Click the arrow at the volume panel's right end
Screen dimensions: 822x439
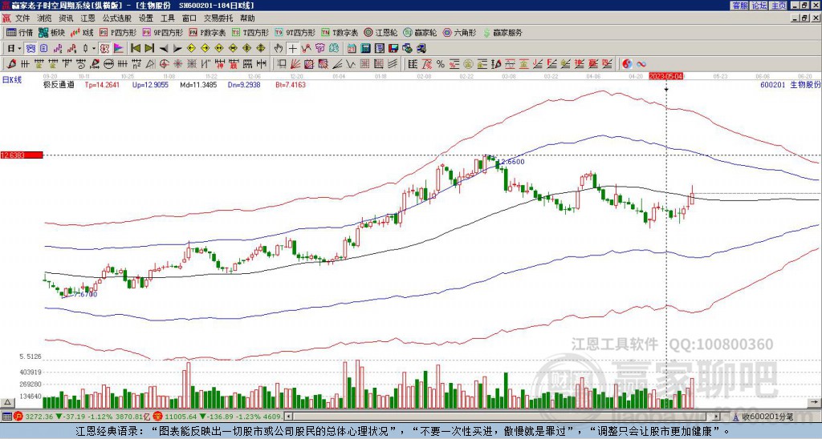pos(815,402)
